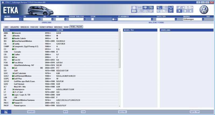The width and height of the screenshot is (215, 115).
Task: Click the monitor and tower PC icon
Action: pos(159,11)
